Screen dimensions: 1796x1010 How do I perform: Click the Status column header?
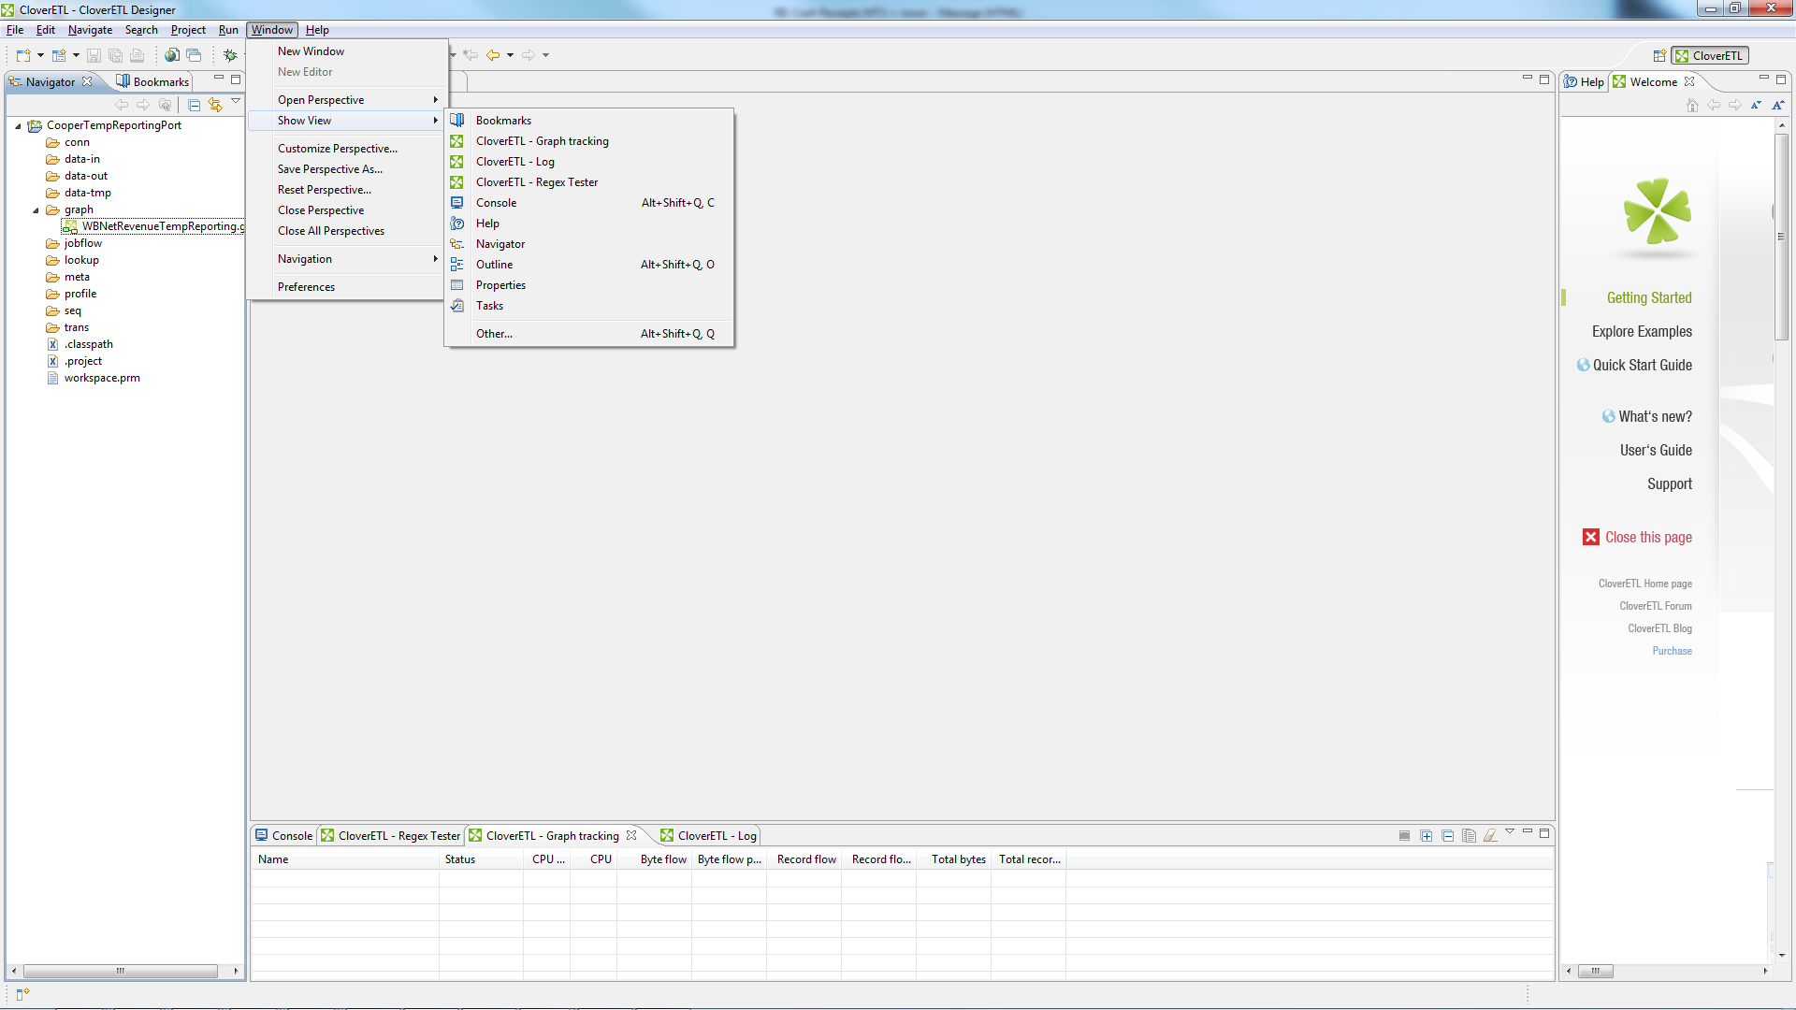pyautogui.click(x=482, y=859)
